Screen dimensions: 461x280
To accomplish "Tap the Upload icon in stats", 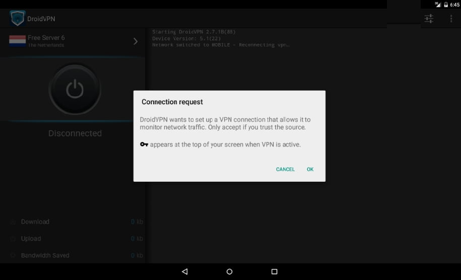I will tap(13, 239).
